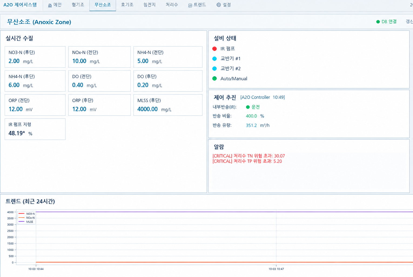The height and width of the screenshot is (277, 413).
Task: Click the 처리수 TP 위험 초과 alarm
Action: (247, 161)
